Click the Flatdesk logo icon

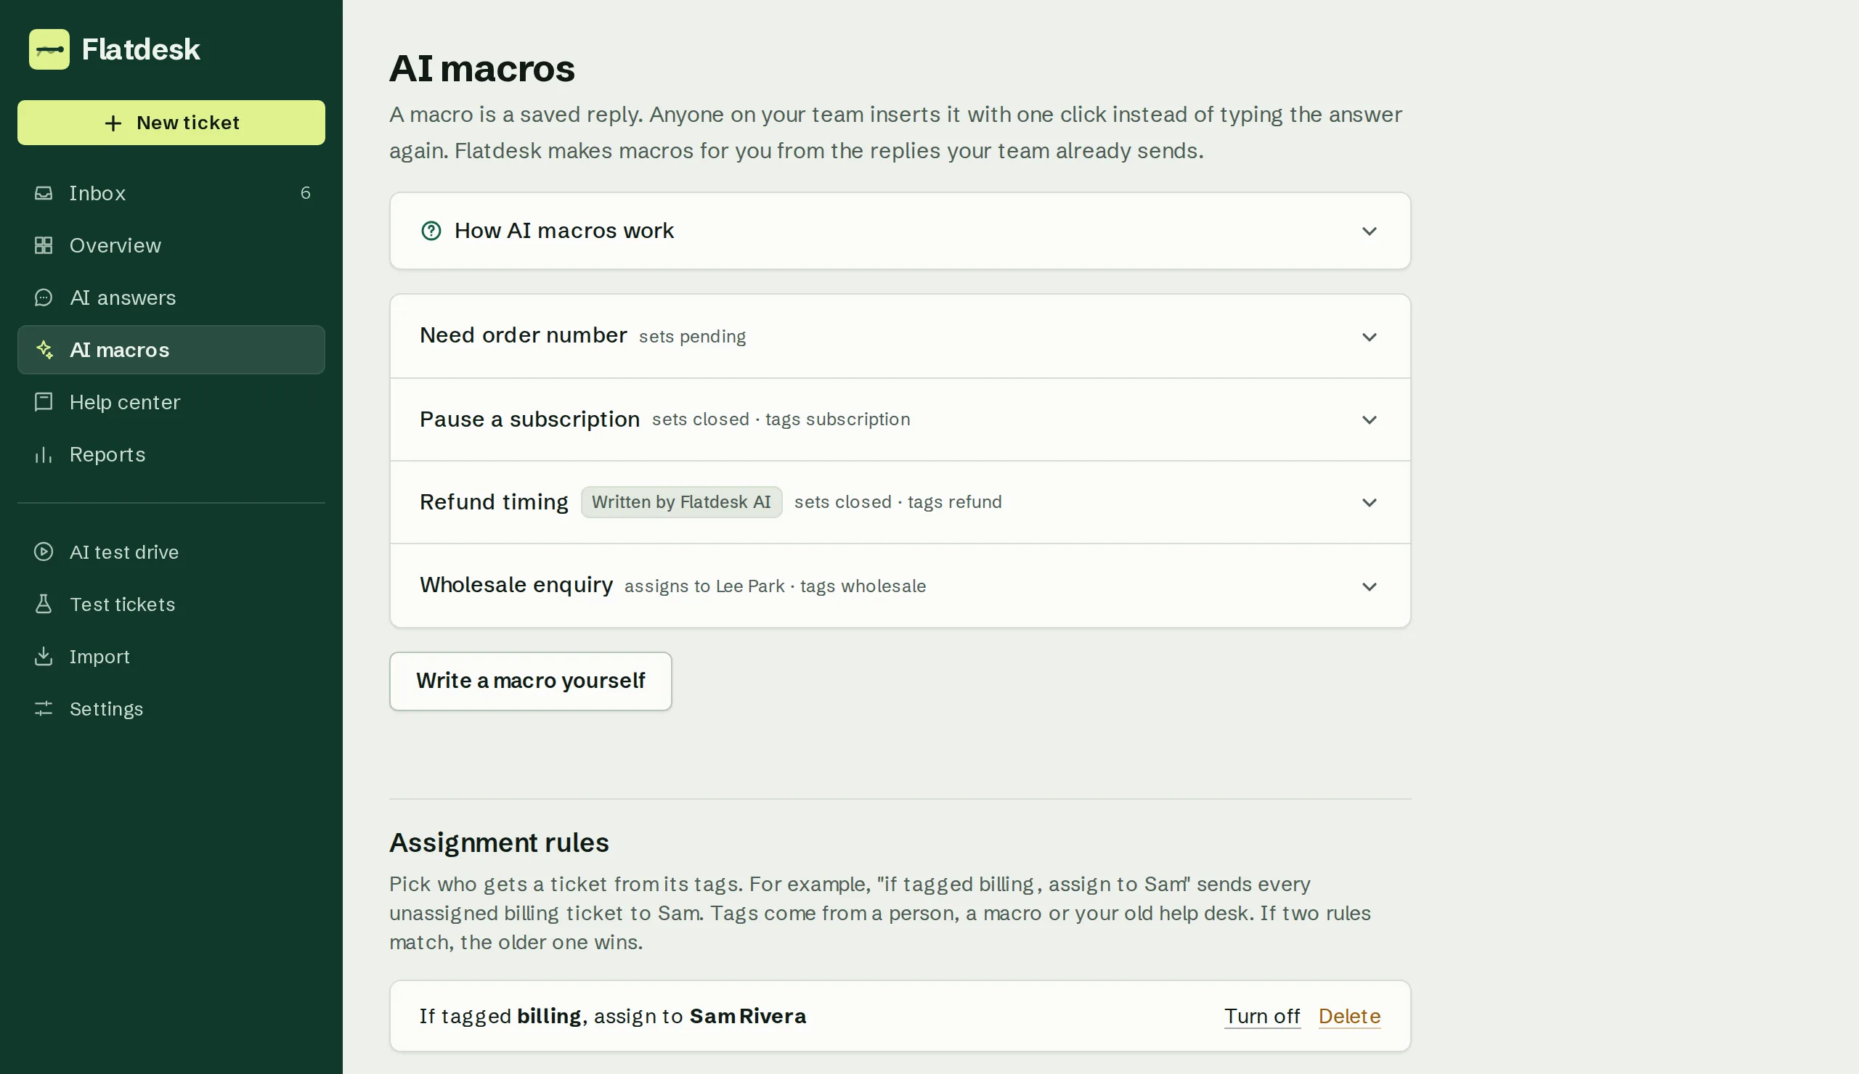tap(49, 49)
